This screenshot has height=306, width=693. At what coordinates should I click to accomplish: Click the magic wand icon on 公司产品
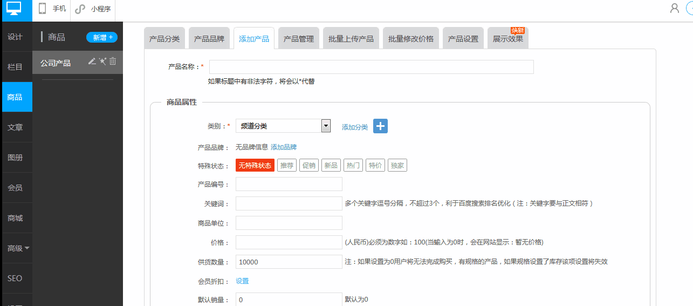coord(102,62)
